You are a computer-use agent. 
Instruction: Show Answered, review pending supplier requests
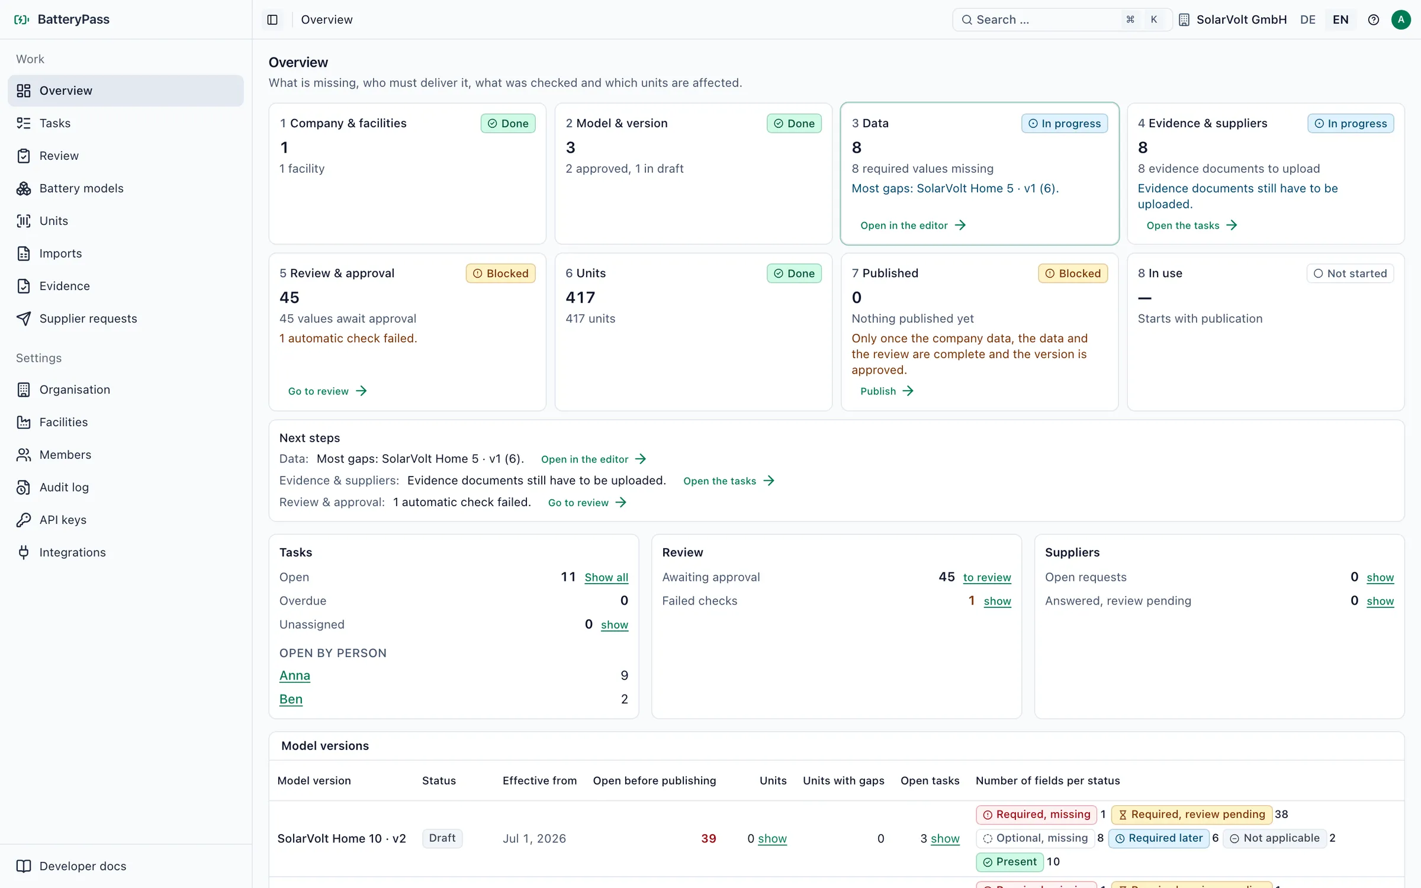point(1380,601)
